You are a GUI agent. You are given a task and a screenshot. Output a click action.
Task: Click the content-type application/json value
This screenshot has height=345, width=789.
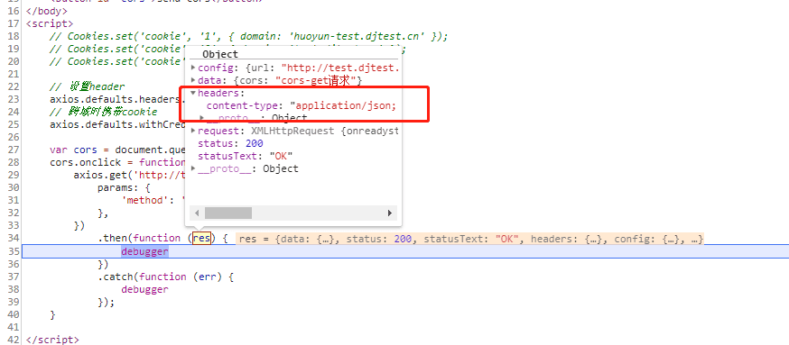[x=343, y=105]
